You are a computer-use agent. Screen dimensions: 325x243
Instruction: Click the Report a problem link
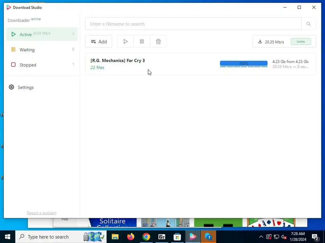(x=42, y=213)
